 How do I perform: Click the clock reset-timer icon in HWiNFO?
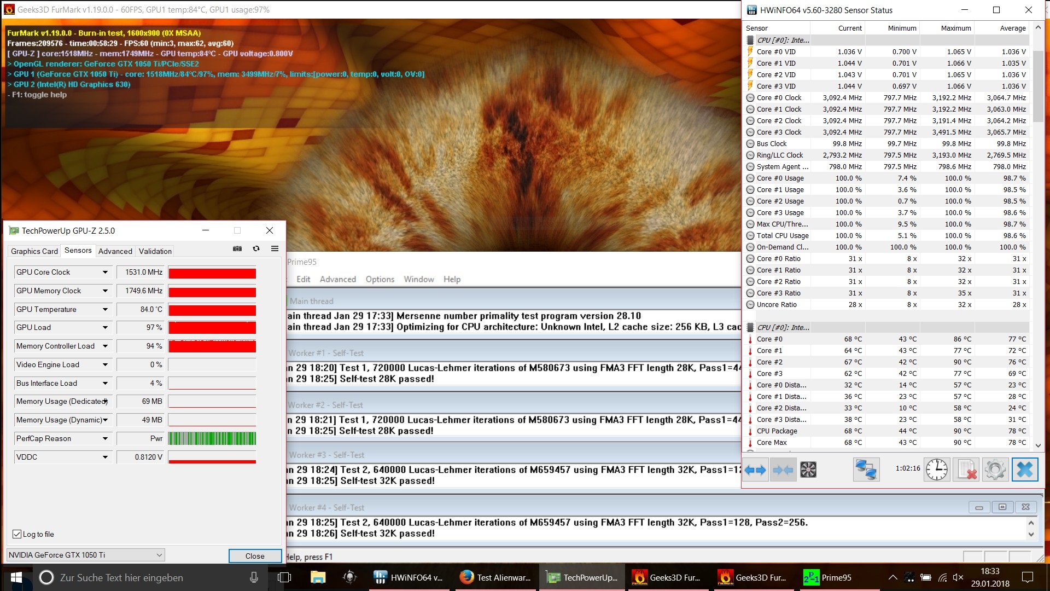point(936,470)
